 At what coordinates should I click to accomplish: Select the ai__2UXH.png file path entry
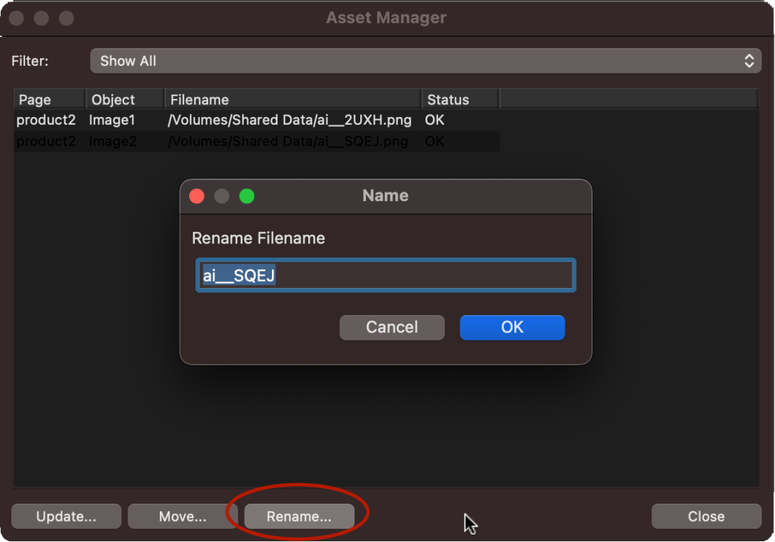click(x=289, y=120)
